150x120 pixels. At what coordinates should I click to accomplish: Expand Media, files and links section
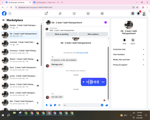coord(129,60)
